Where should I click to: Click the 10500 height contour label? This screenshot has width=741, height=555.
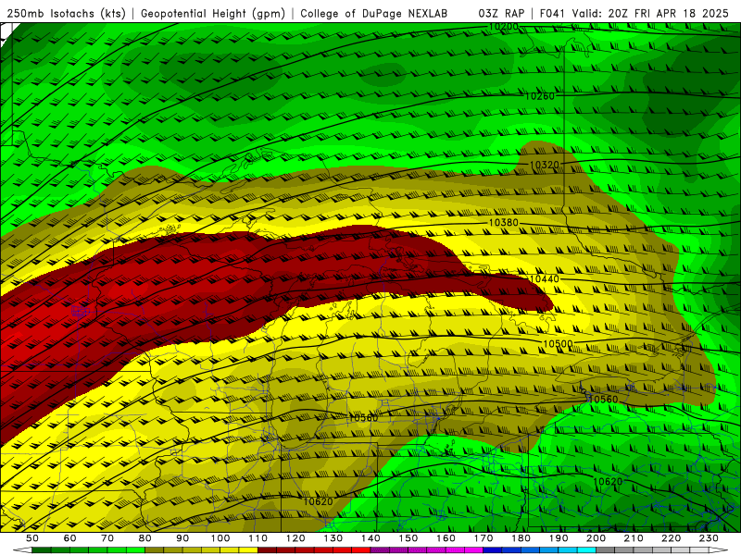[x=558, y=343]
